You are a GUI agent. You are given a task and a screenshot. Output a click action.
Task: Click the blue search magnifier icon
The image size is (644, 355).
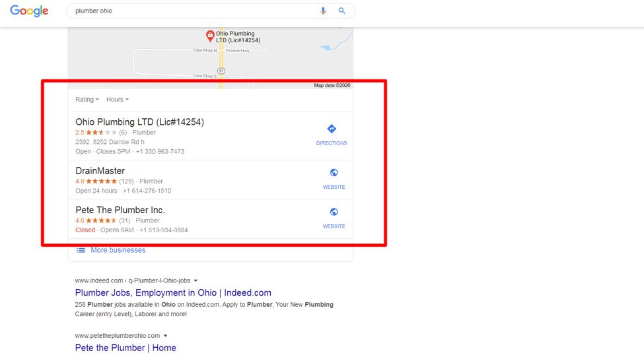click(341, 11)
